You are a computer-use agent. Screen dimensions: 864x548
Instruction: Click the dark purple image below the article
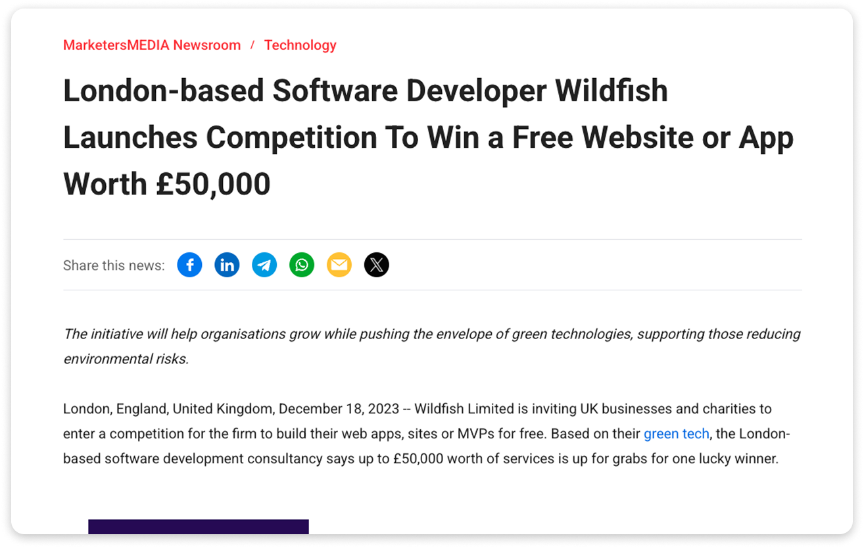(199, 527)
